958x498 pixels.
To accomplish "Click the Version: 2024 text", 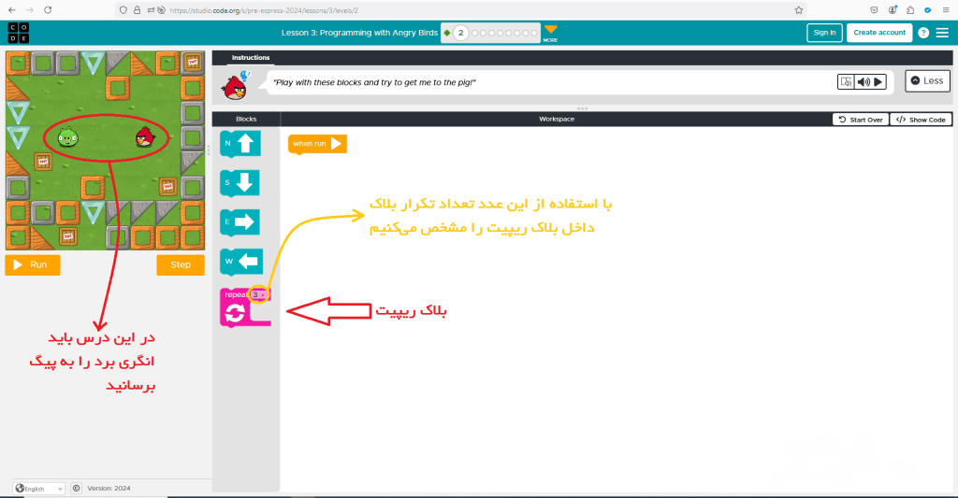I will (x=109, y=489).
